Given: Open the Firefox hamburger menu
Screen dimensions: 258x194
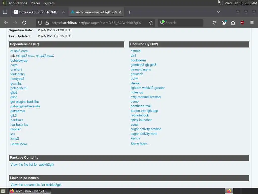Looking at the screenshot, I should pyautogui.click(x=252, y=23).
